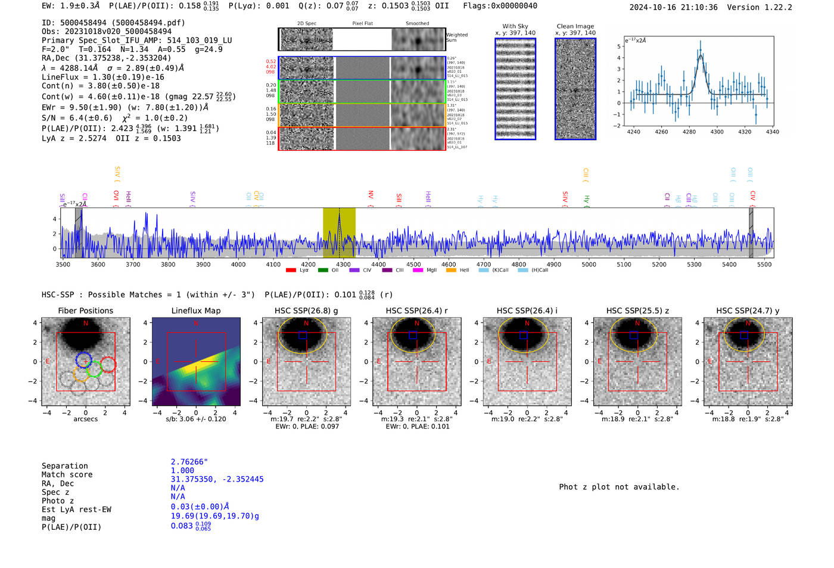Click the Primary Spec_Slot_IFU_AMP text
This screenshot has width=834, height=568.
(137, 41)
